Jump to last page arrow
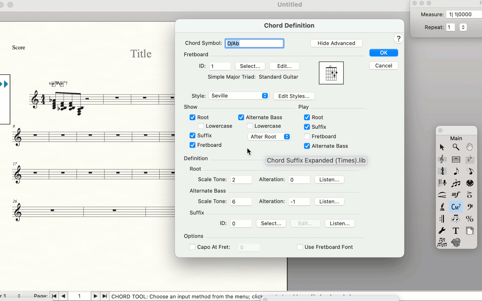Image resolution: width=482 pixels, height=301 pixels. 105,296
